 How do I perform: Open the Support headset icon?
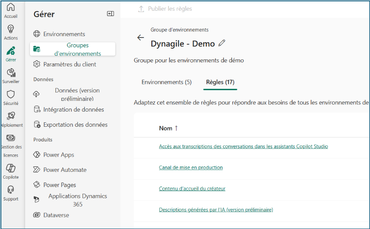[11, 190]
